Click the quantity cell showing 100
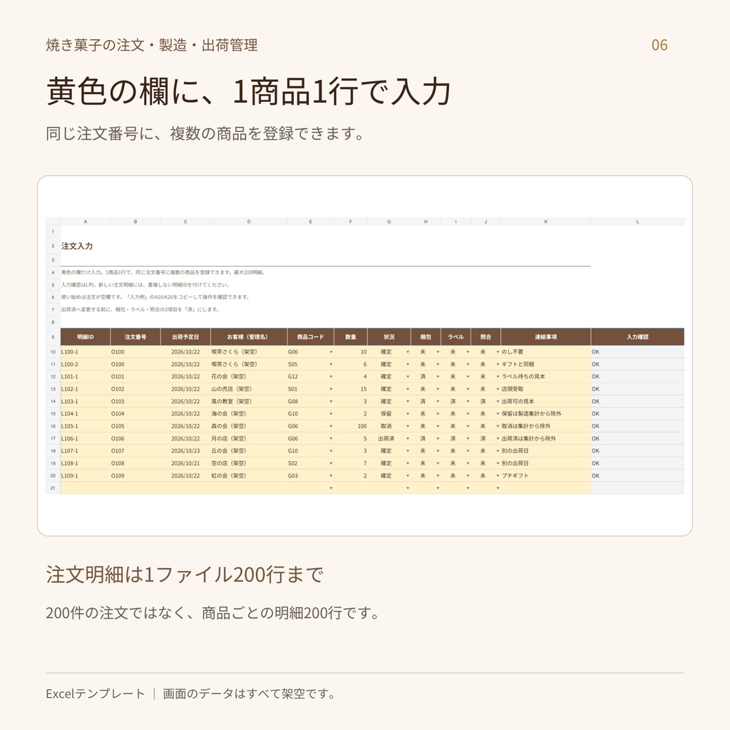730x730 pixels. point(351,426)
